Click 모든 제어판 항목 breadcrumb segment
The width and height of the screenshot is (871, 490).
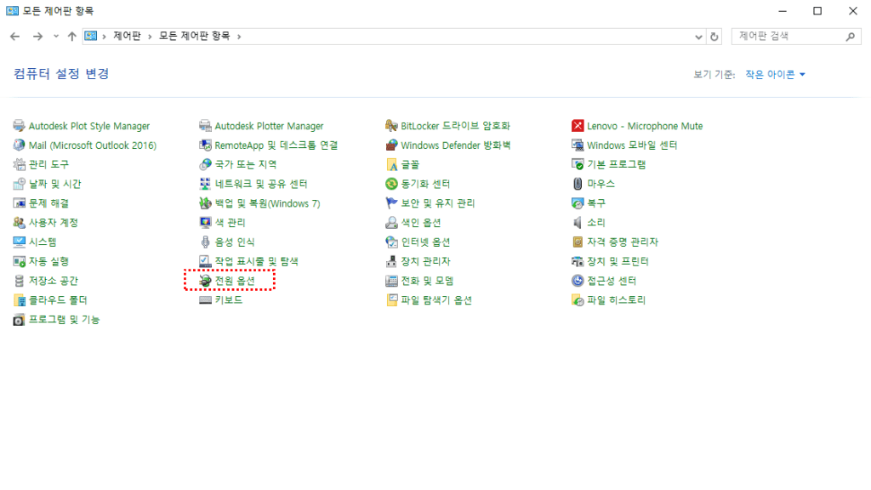(195, 37)
